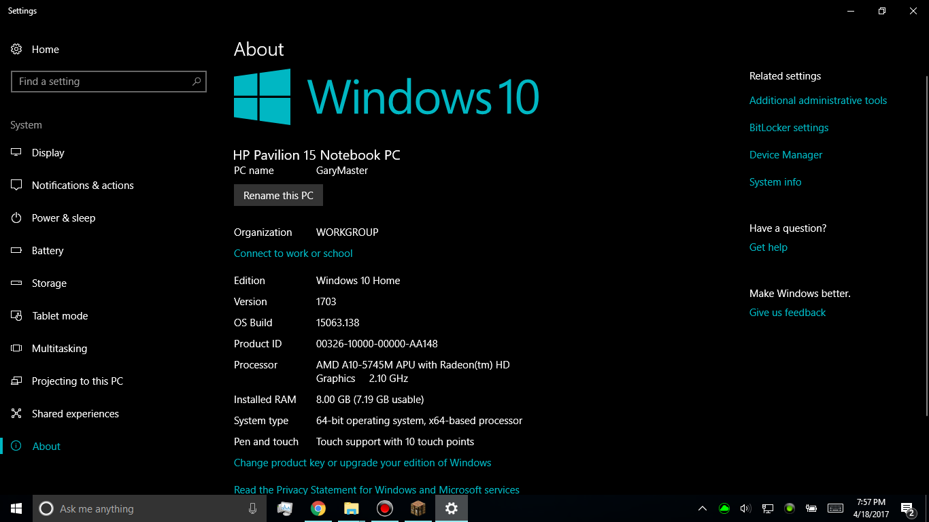Viewport: 929px width, 522px height.
Task: Open File Explorer from the taskbar
Action: pyautogui.click(x=351, y=508)
